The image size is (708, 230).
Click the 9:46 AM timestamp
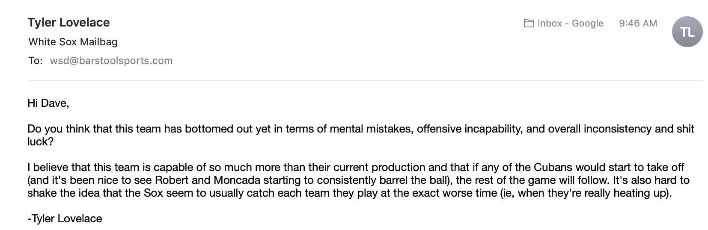point(638,24)
